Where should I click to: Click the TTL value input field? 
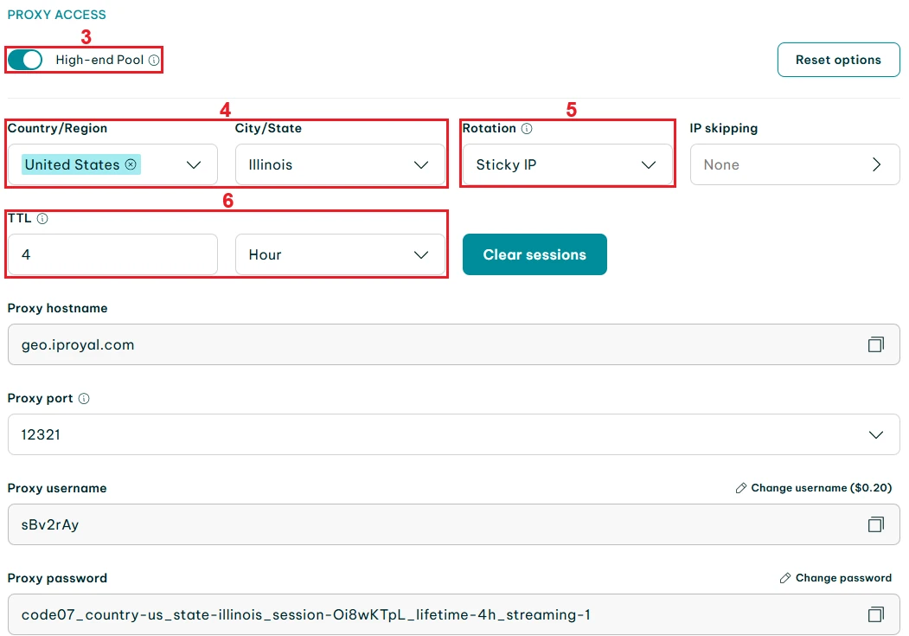(112, 254)
